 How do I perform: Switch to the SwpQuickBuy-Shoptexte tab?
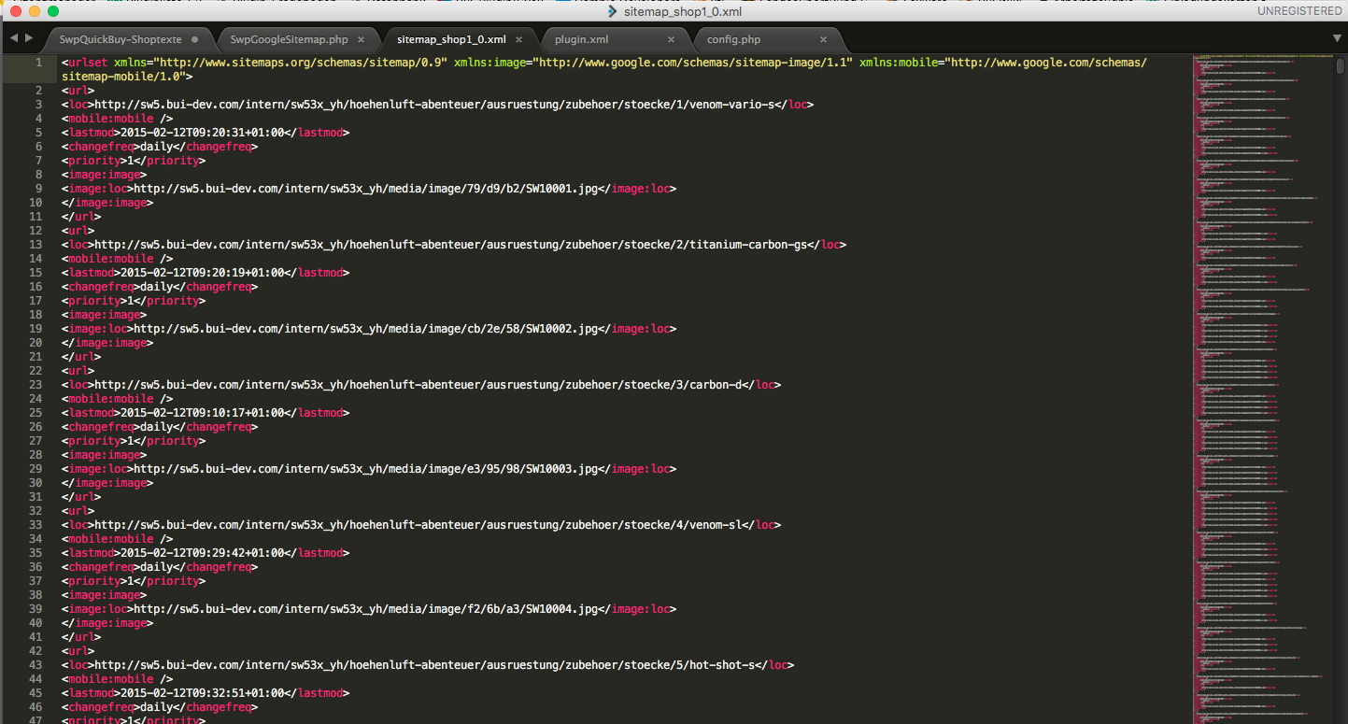coord(120,40)
